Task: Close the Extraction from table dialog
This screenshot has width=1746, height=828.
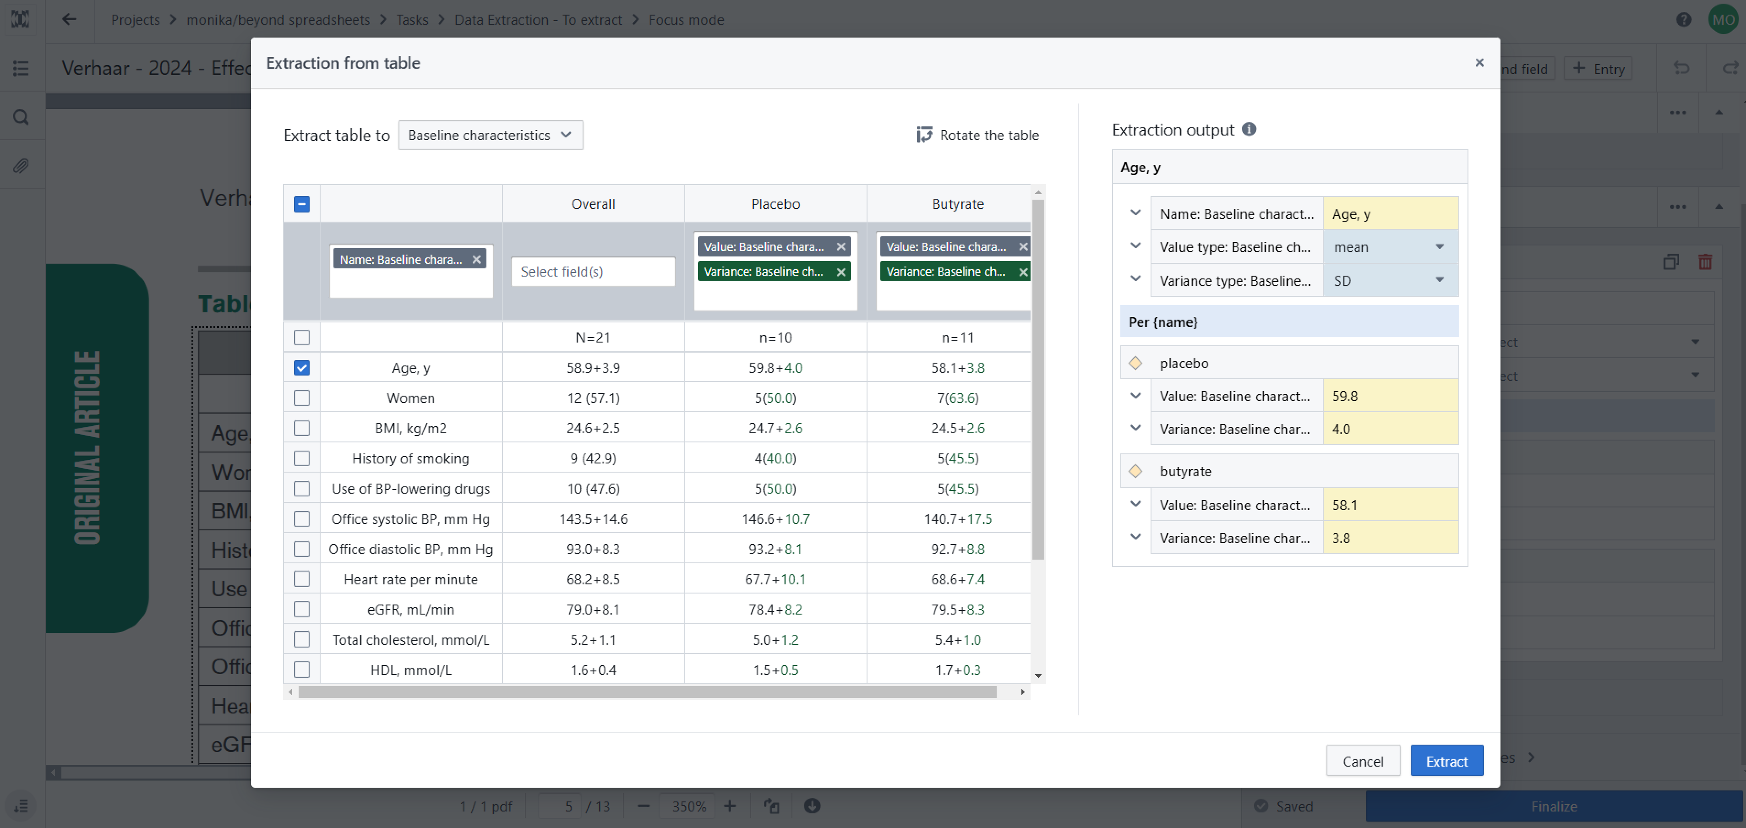Action: pos(1479,63)
